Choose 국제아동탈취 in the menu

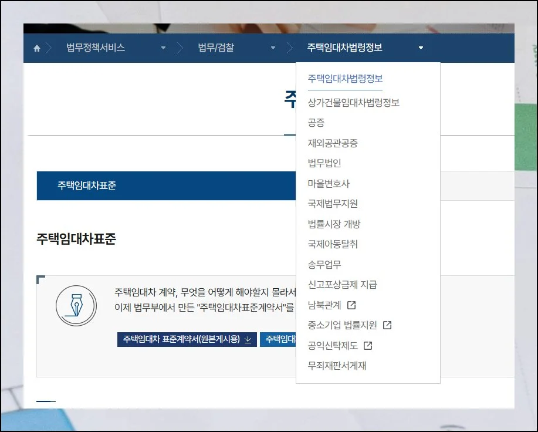pyautogui.click(x=332, y=244)
